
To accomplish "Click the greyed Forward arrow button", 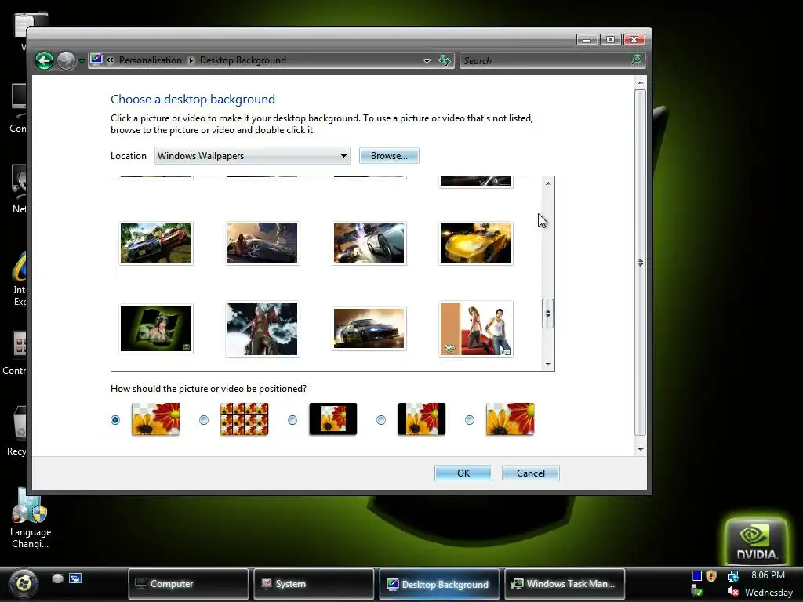I will 66,60.
